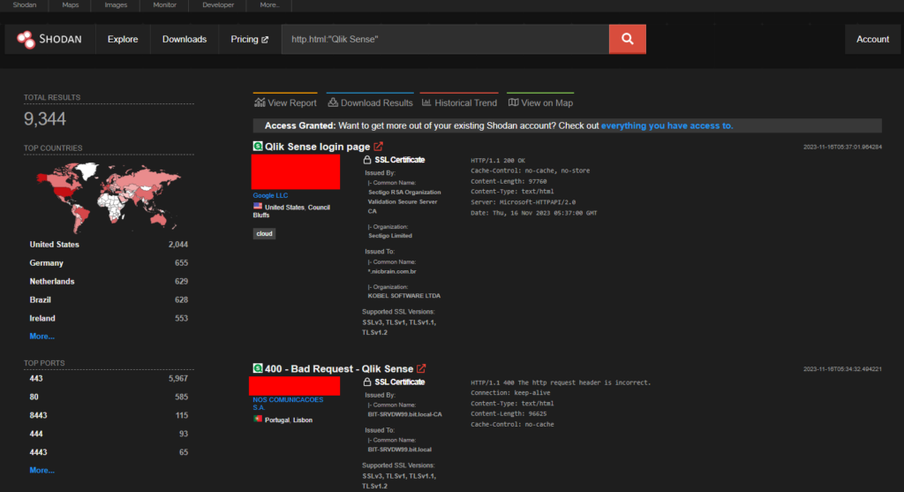Screen dimensions: 904x492
Task: Click the external link icon beside Qlik Sense login page
Action: point(378,147)
